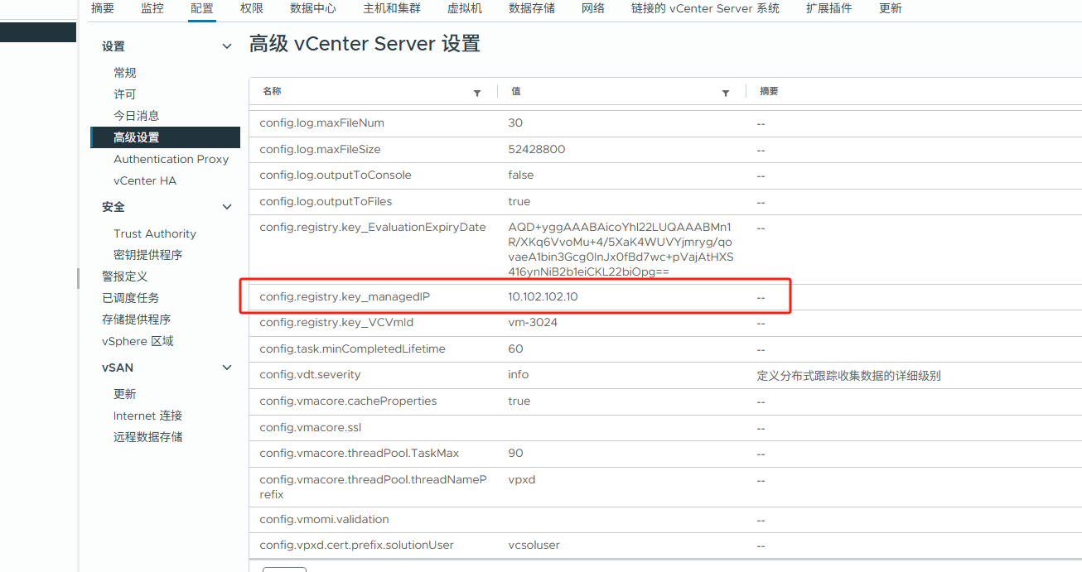1082x572 pixels.
Task: Select 高级设置 in sidebar
Action: tap(165, 137)
